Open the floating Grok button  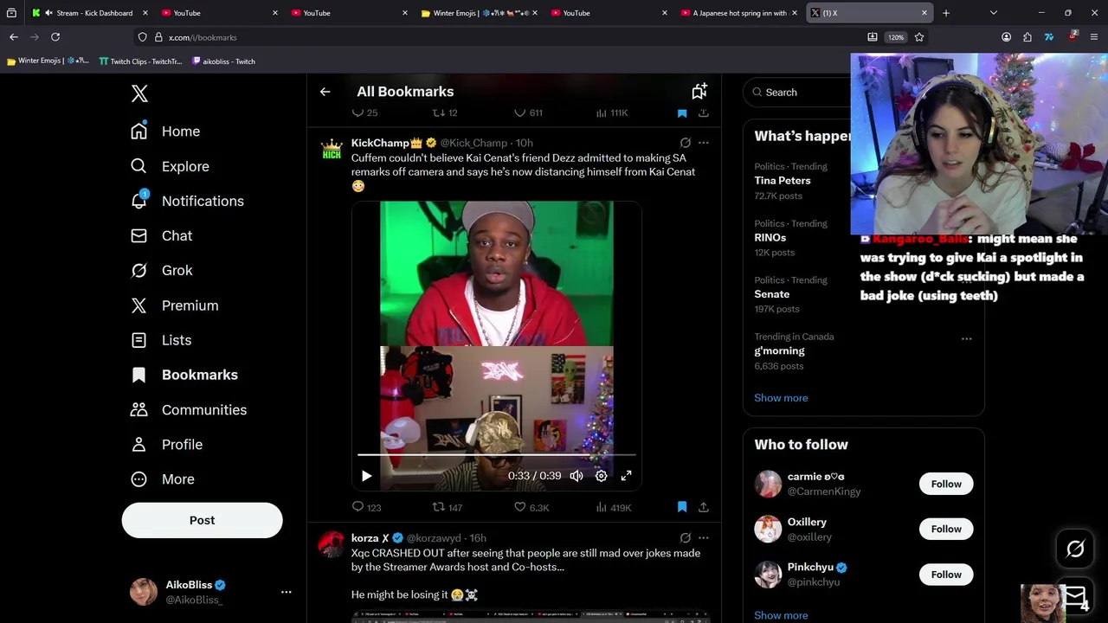click(x=1075, y=549)
